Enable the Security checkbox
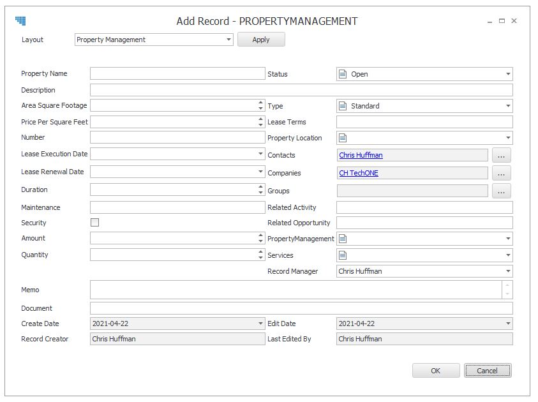The width and height of the screenshot is (538, 402). pyautogui.click(x=94, y=223)
